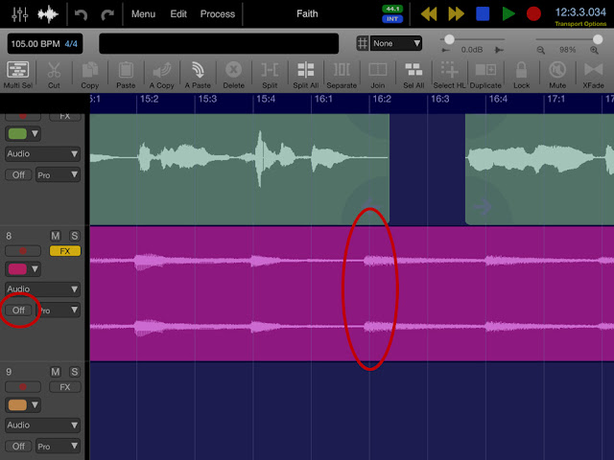This screenshot has width=614, height=460.
Task: Zoom out with the magnifier minus icon
Action: 541,50
